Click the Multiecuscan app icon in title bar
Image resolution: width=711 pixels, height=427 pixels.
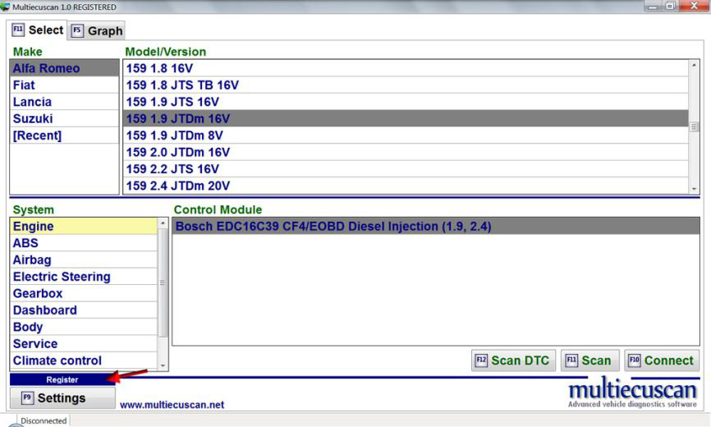point(6,7)
